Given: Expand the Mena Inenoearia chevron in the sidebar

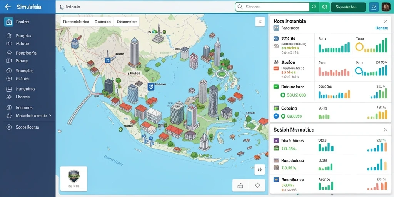Looking at the screenshot, I should pyautogui.click(x=50, y=115).
